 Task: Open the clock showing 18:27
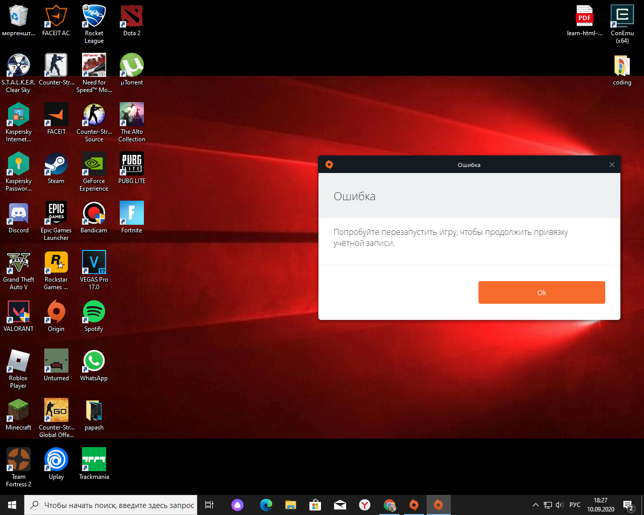(x=601, y=505)
